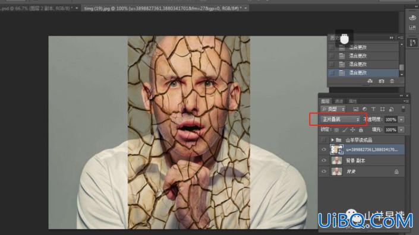Click thumbnail of u=3898827361 smart object layer
The image size is (419, 235).
click(336, 150)
